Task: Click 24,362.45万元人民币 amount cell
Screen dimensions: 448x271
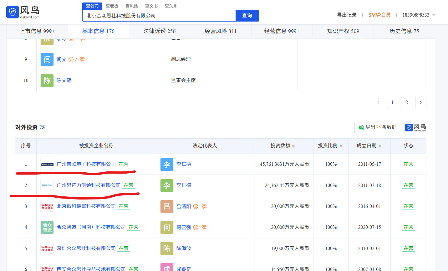Action: 287,185
